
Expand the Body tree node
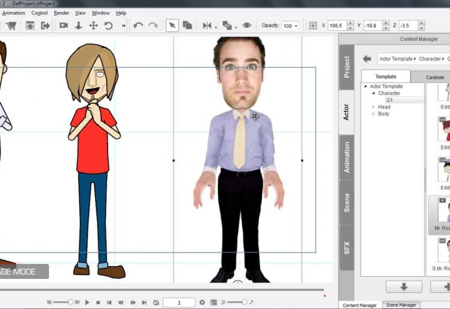pos(373,114)
